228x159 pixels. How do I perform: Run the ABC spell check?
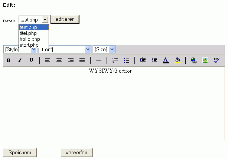pos(216,60)
